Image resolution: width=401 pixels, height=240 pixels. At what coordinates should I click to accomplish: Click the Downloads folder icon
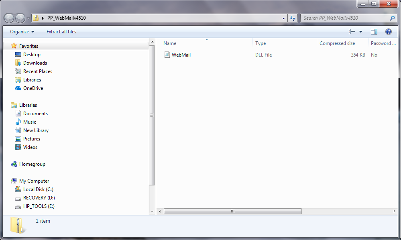[x=18, y=63]
